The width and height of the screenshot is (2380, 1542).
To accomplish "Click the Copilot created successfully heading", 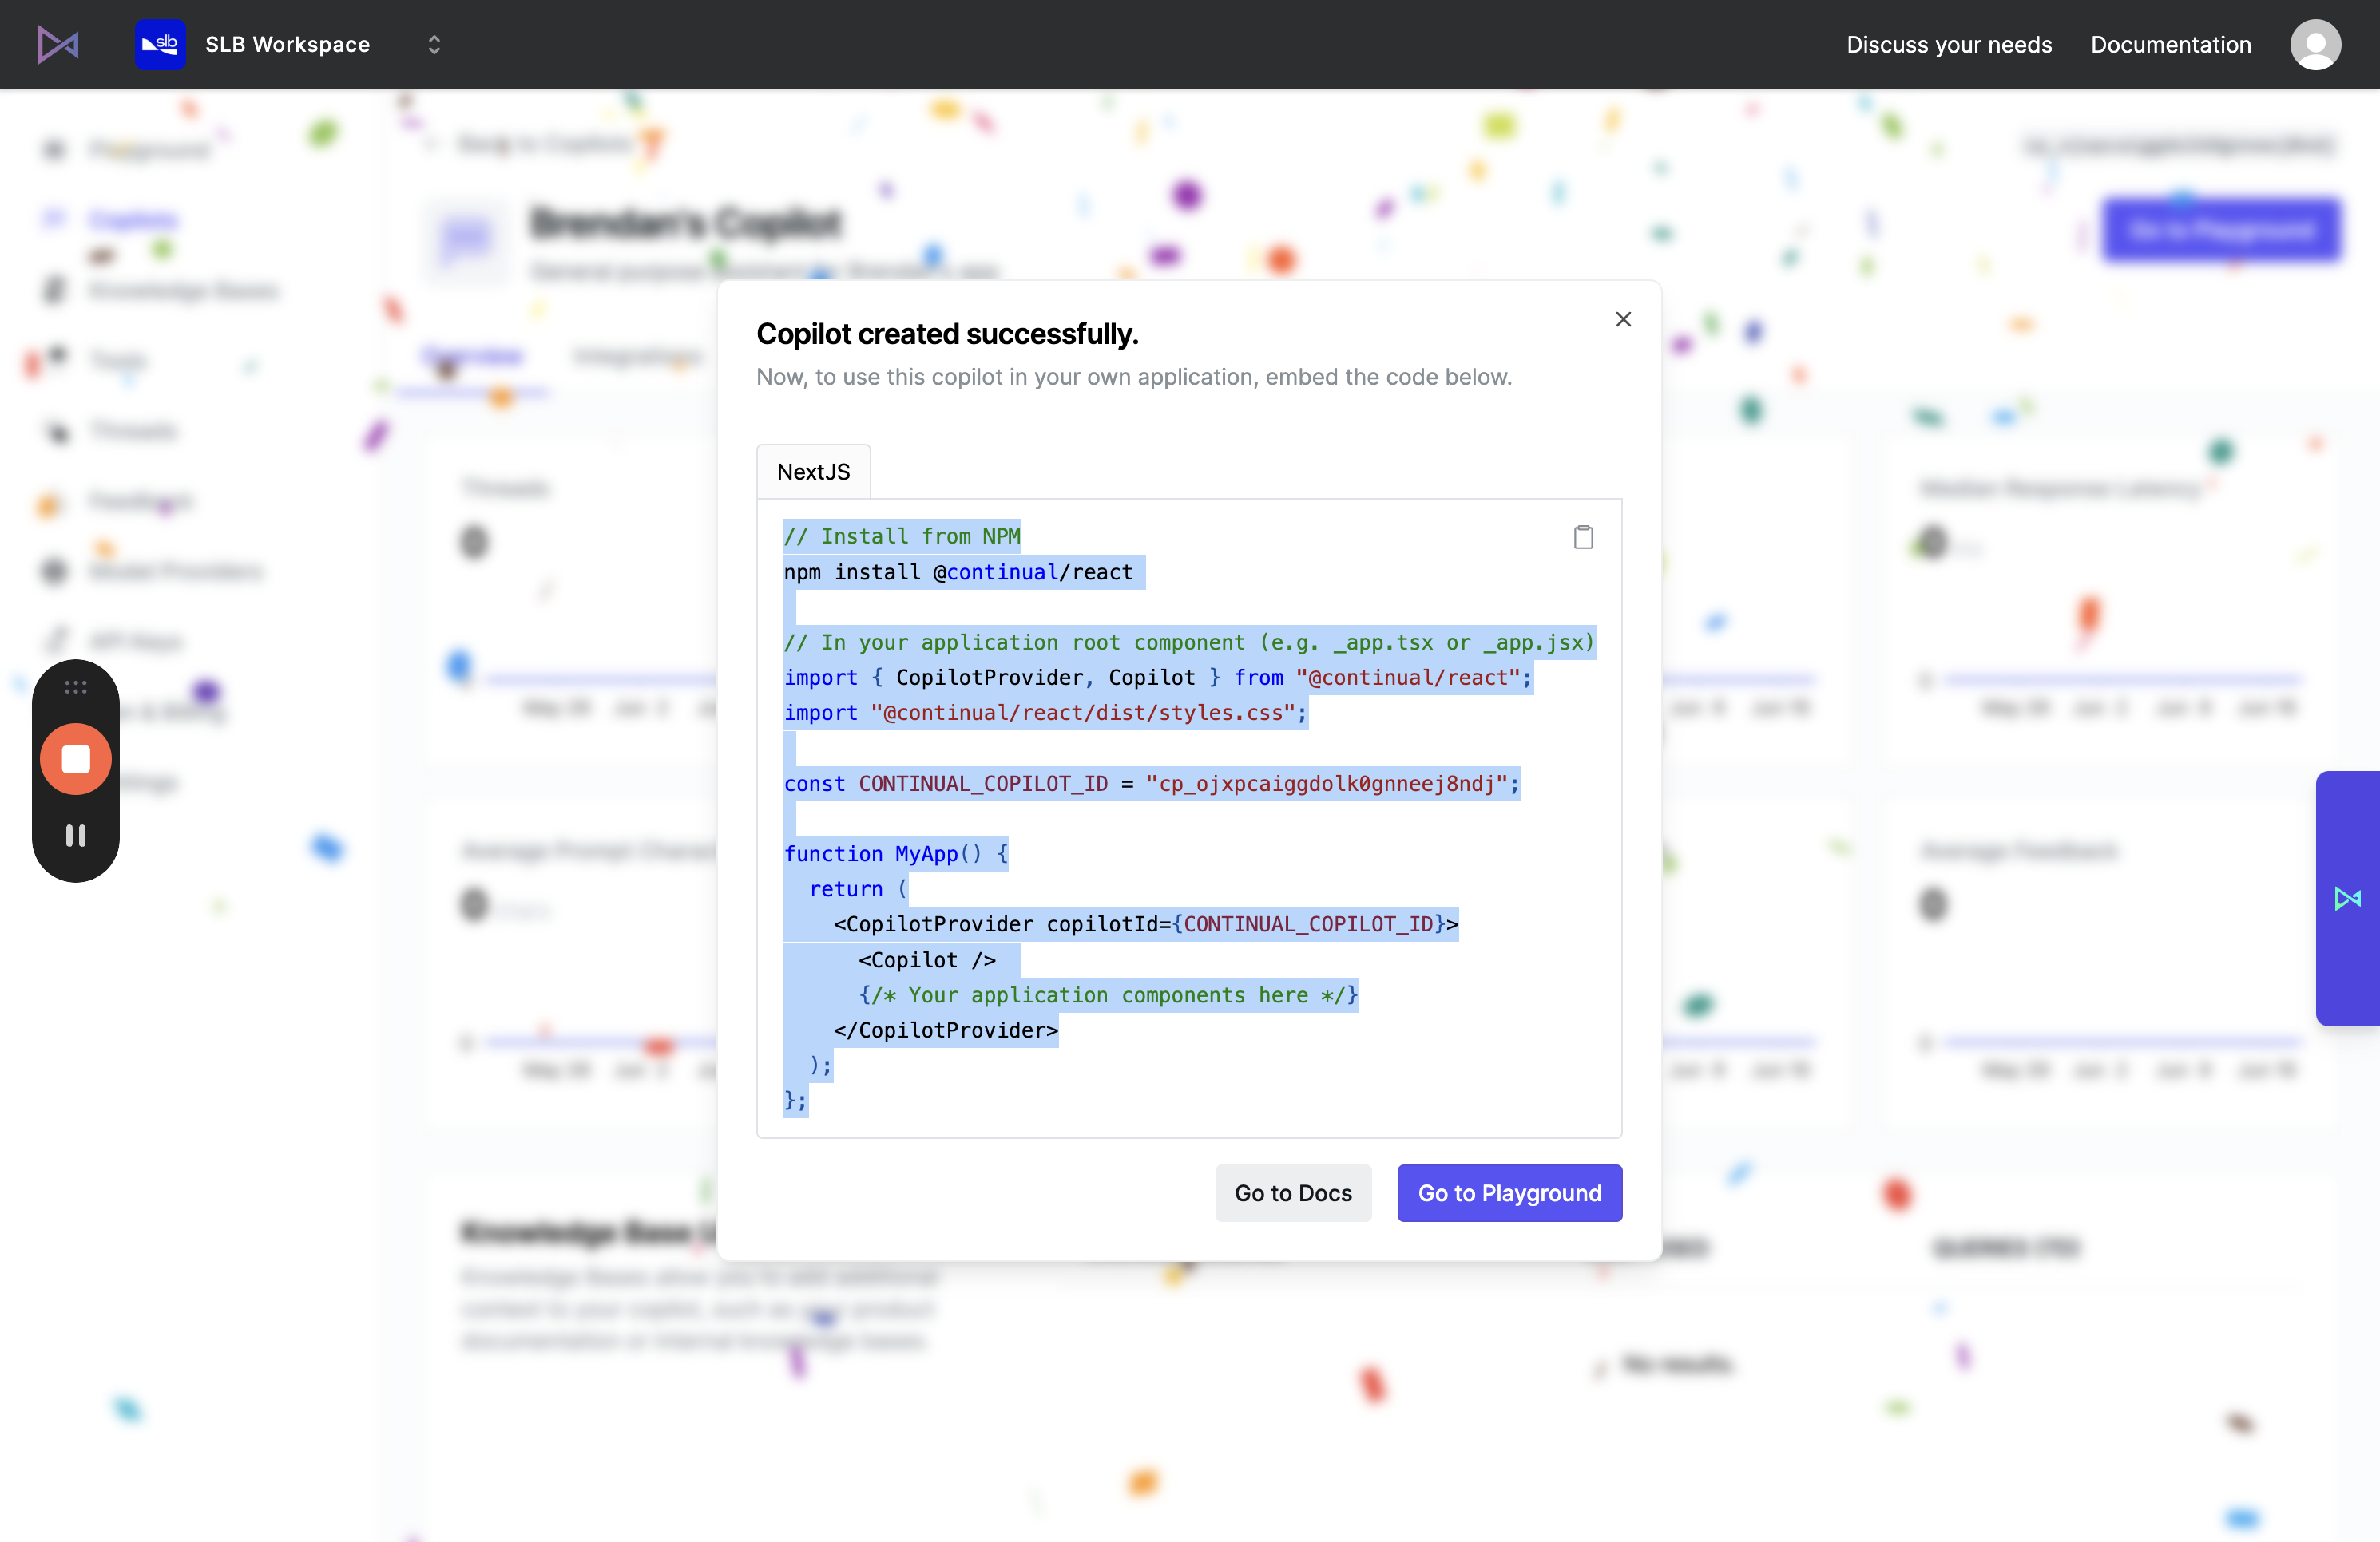I will (x=947, y=334).
